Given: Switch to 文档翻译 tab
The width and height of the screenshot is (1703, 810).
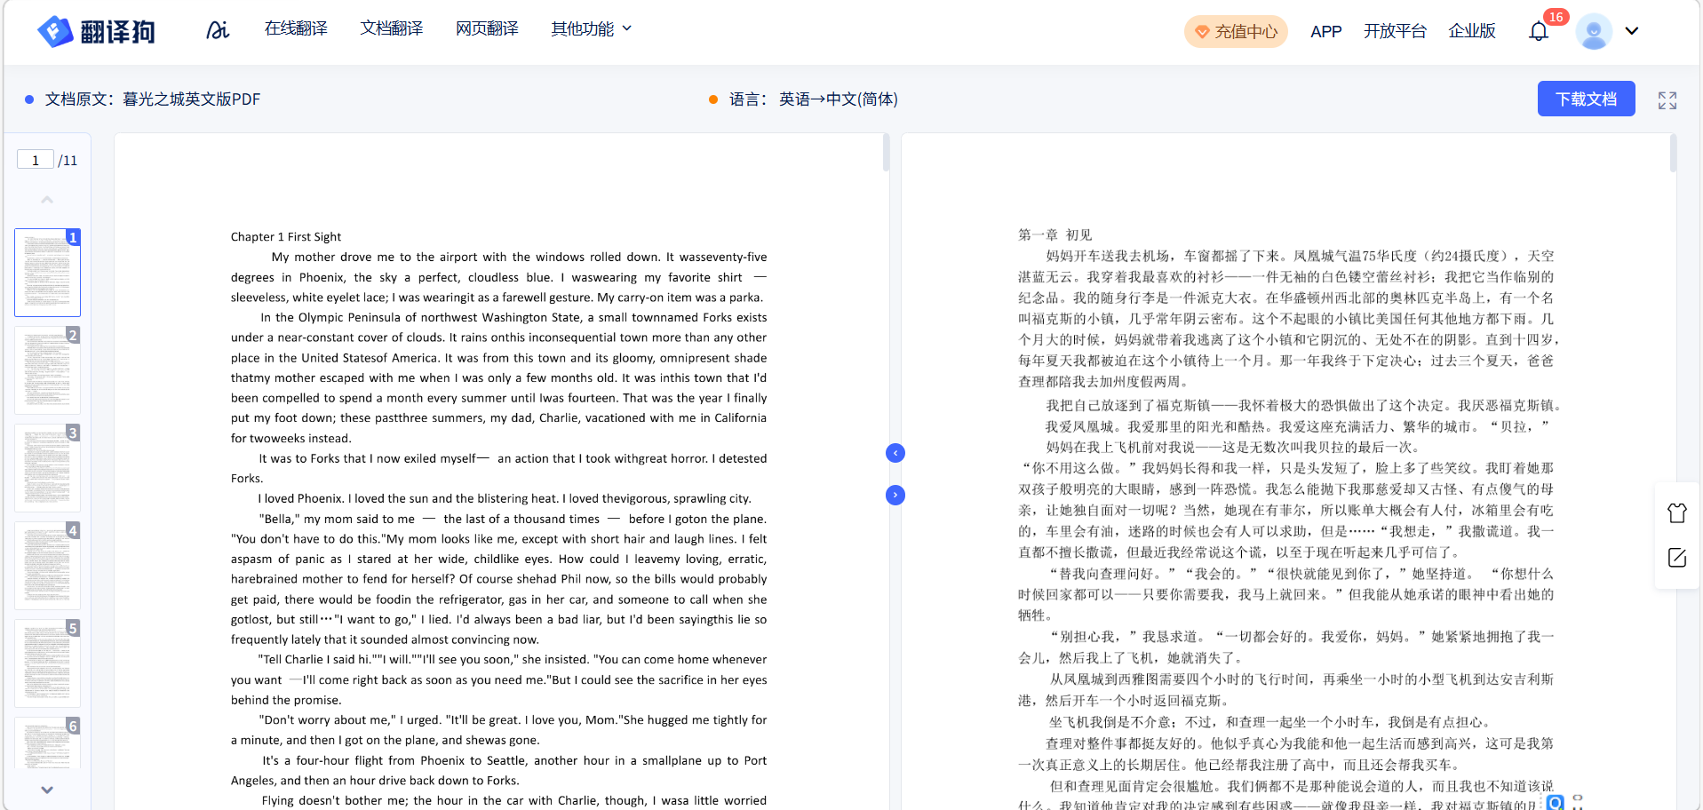Looking at the screenshot, I should pos(391,29).
